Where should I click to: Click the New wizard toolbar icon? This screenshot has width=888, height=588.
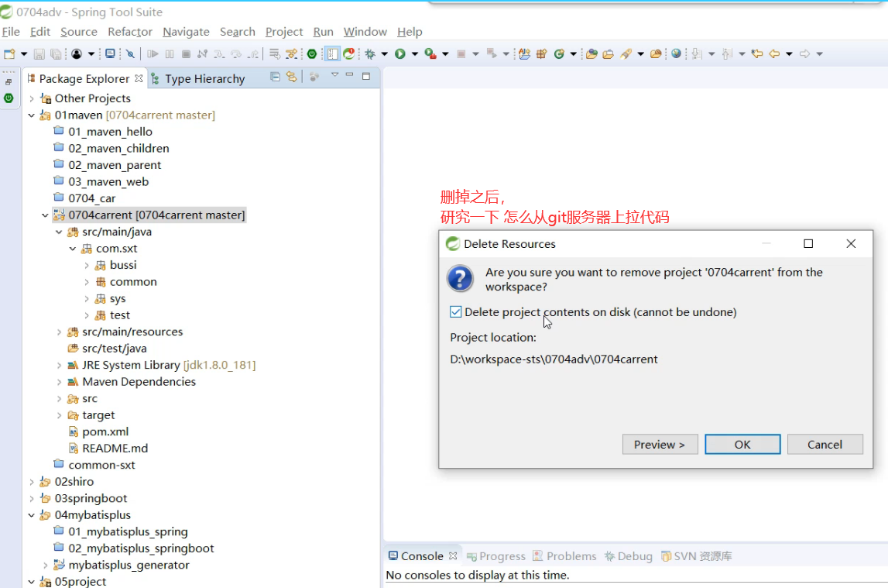coord(9,53)
